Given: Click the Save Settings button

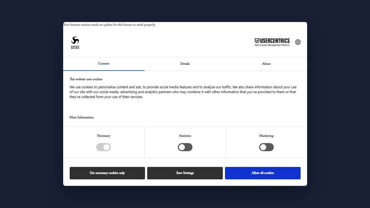Looking at the screenshot, I should (x=185, y=173).
